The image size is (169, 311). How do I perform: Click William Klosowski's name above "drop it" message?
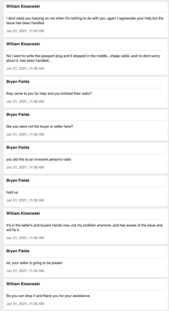(23, 284)
